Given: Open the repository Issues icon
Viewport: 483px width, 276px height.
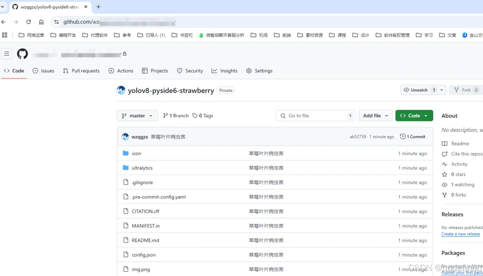Looking at the screenshot, I should [x=36, y=71].
